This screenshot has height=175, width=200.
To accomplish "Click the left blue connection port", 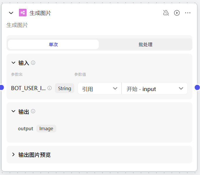I will coord(1,87).
